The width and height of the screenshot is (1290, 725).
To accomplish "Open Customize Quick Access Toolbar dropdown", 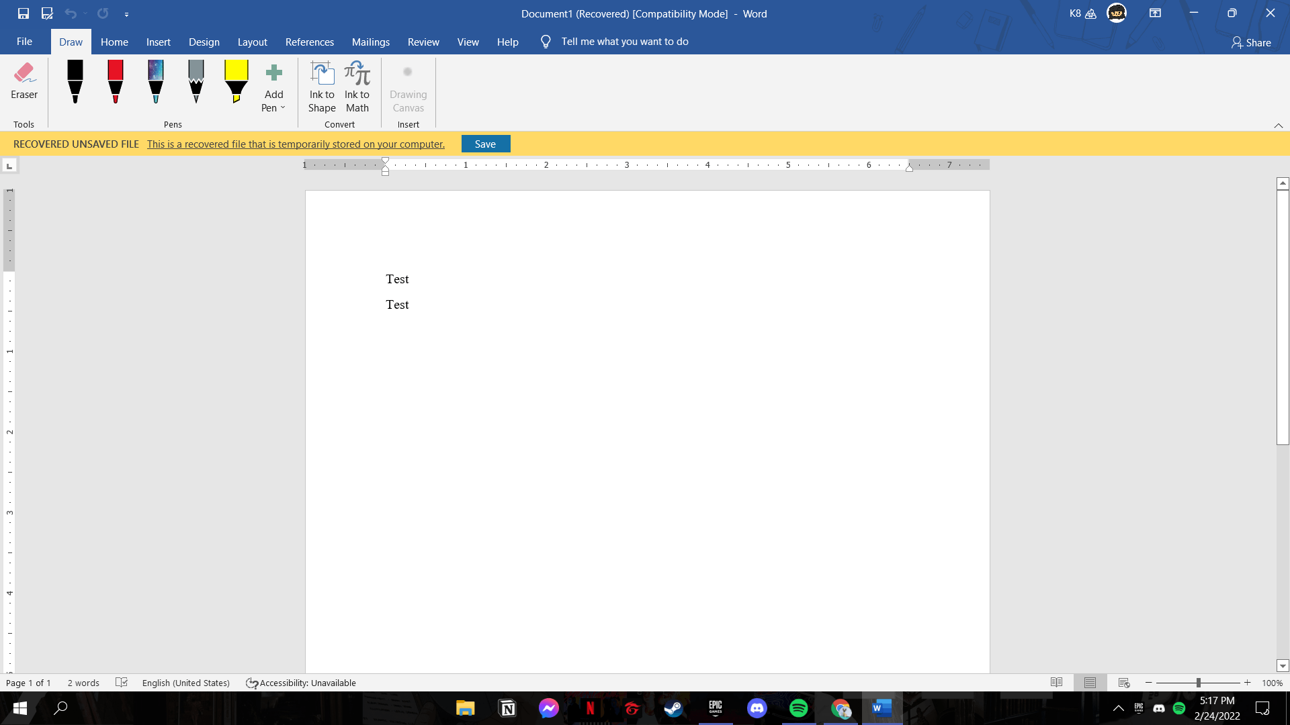I will tap(126, 14).
